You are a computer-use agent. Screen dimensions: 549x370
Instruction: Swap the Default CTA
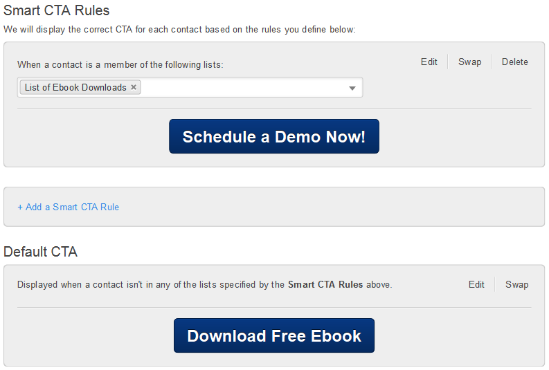point(516,284)
